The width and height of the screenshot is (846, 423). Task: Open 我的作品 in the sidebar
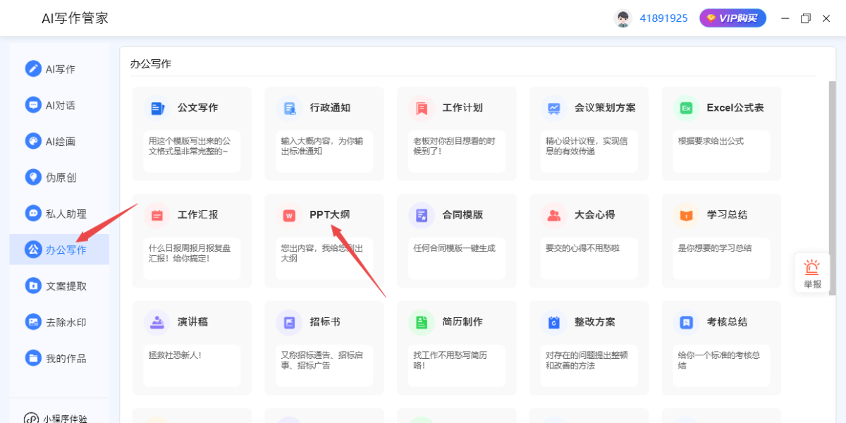(59, 358)
